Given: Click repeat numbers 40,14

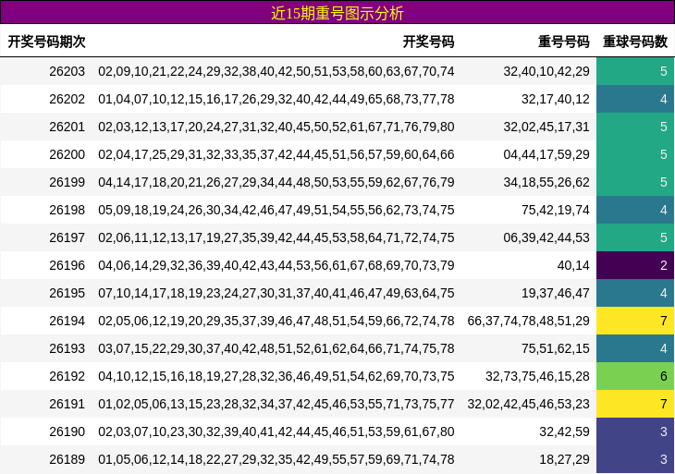Looking at the screenshot, I should point(573,265).
